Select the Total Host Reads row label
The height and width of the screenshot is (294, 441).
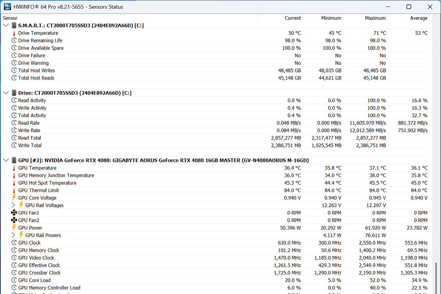tap(36, 78)
